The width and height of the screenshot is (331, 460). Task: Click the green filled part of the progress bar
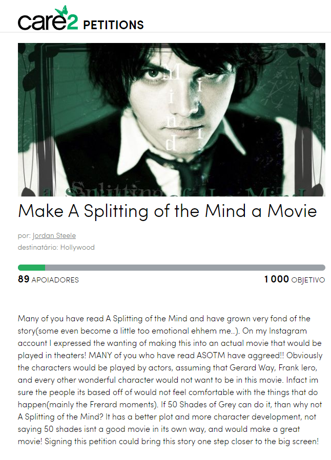[x=31, y=268]
